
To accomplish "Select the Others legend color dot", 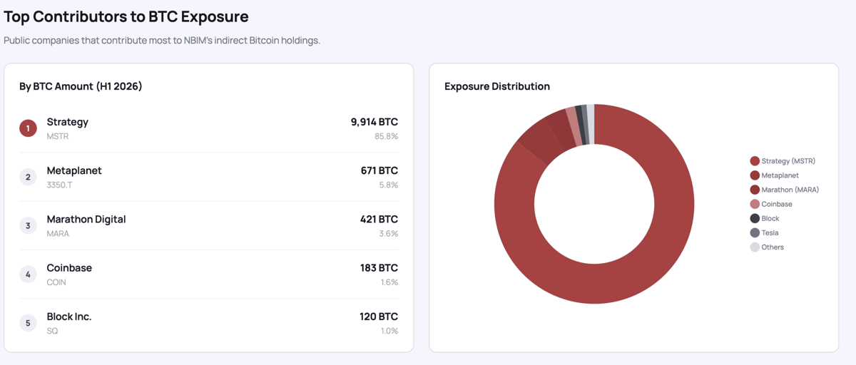I will click(x=755, y=247).
